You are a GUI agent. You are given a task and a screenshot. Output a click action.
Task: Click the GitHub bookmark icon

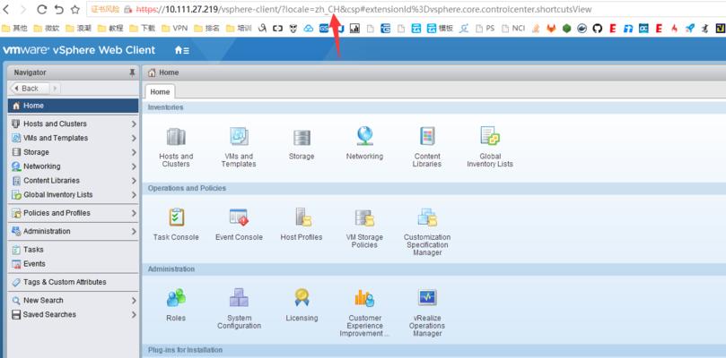pos(598,29)
